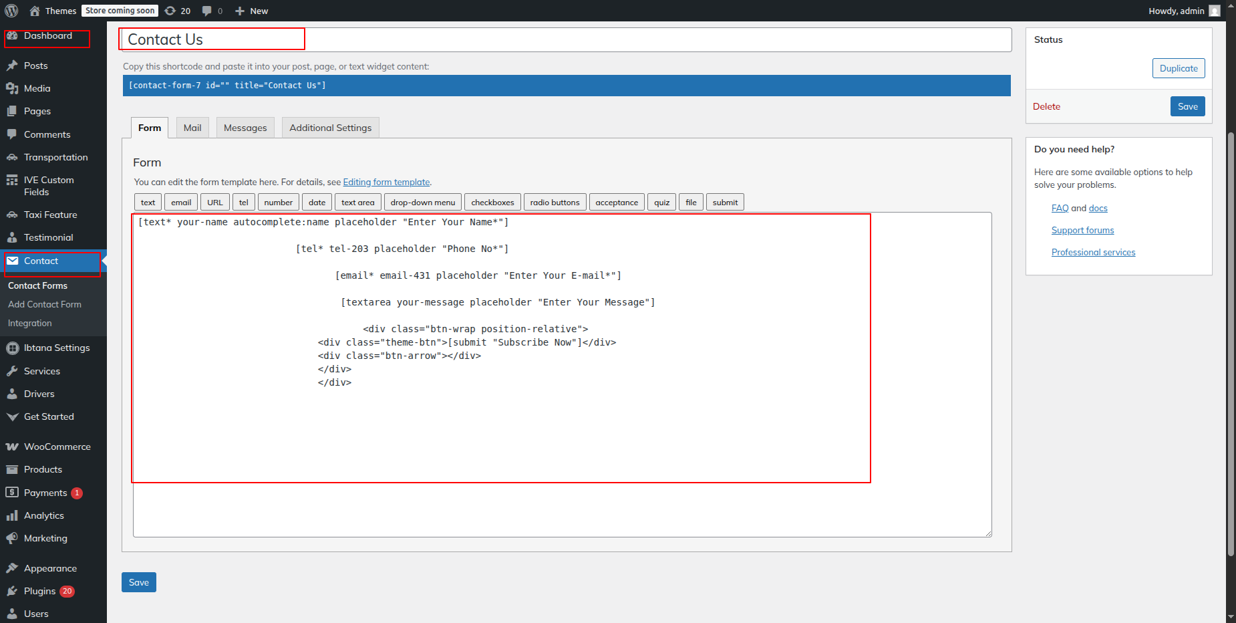This screenshot has width=1236, height=623.
Task: Click the Analytics bar chart icon
Action: tap(12, 515)
